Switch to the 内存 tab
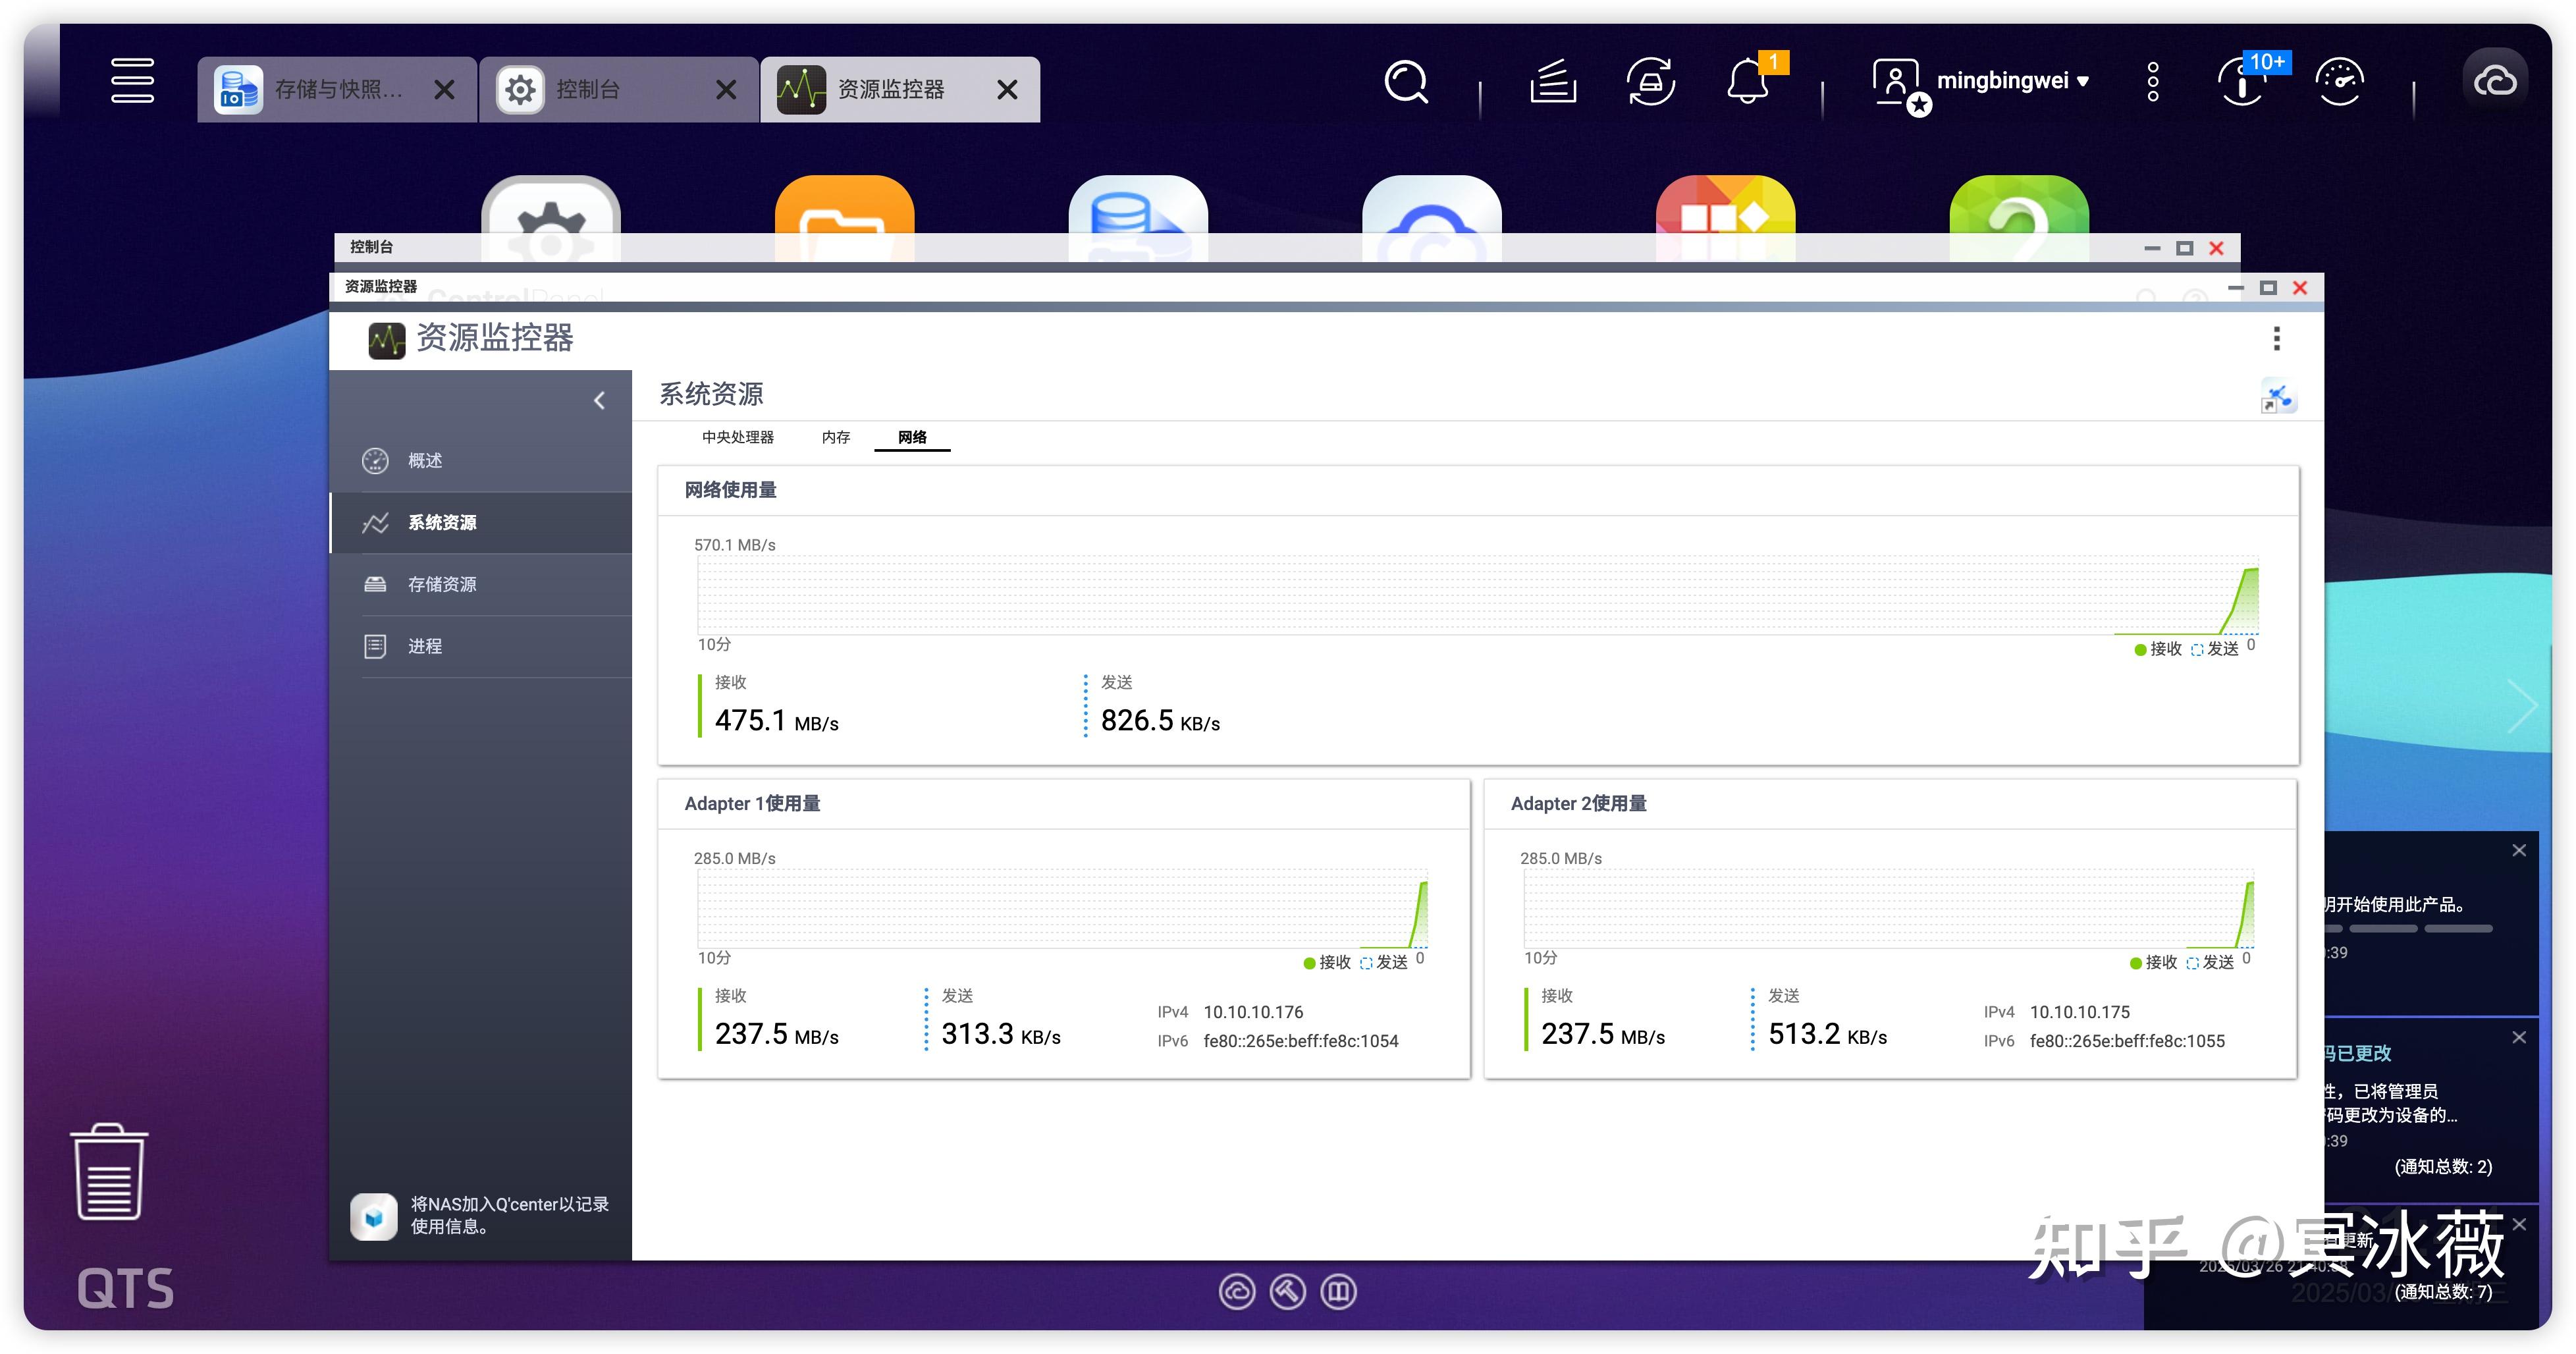The image size is (2576, 1354). click(x=836, y=437)
